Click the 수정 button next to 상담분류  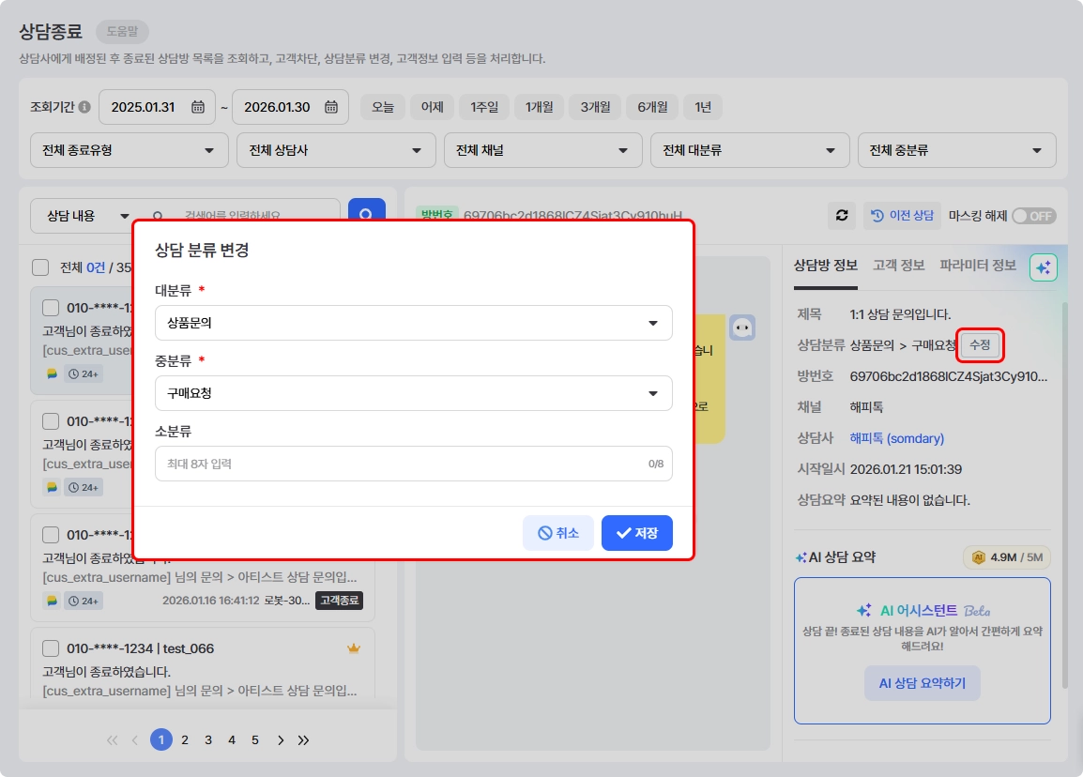pyautogui.click(x=980, y=344)
